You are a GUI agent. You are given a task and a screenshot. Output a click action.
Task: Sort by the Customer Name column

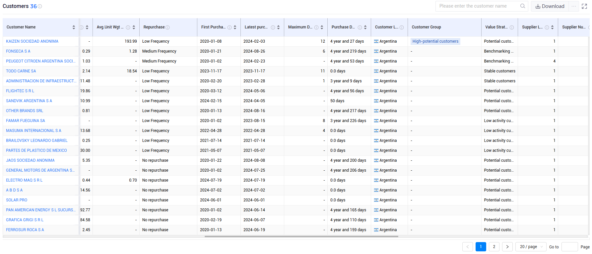pyautogui.click(x=74, y=27)
